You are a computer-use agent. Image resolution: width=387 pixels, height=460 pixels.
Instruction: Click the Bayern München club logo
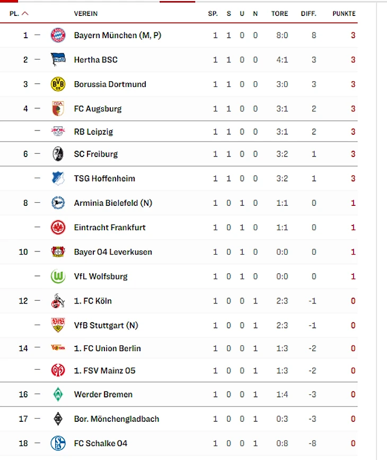click(x=57, y=36)
